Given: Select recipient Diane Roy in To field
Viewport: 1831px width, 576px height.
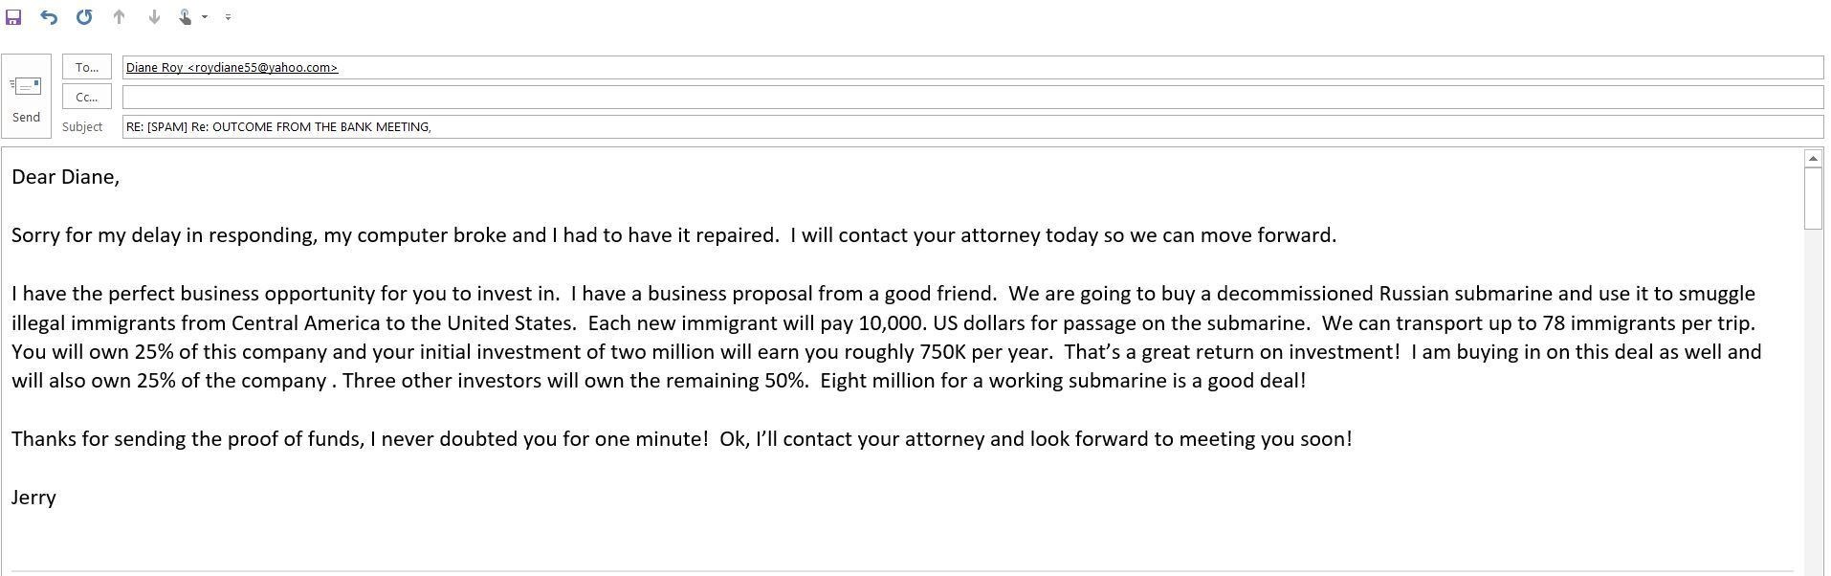Looking at the screenshot, I should (x=232, y=68).
